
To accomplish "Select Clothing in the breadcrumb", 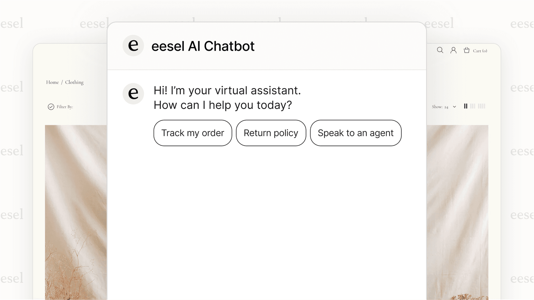I will click(74, 82).
